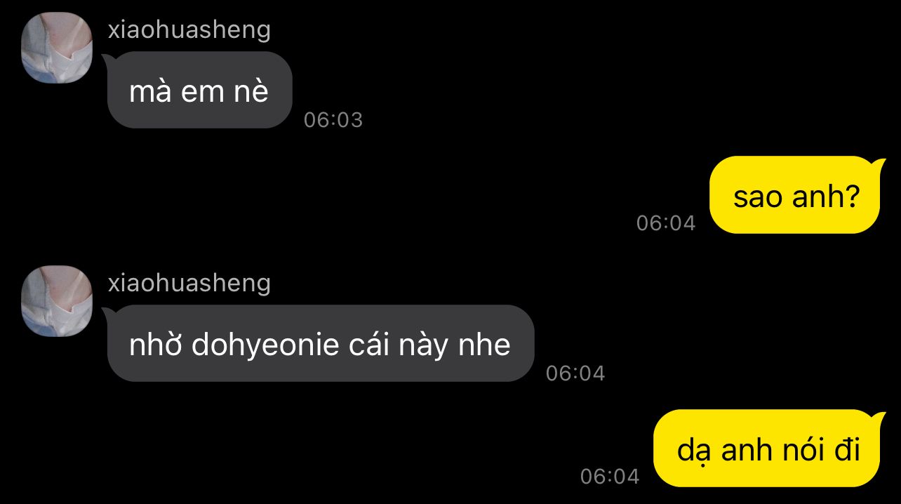The image size is (901, 504).
Task: Tap the yellow 'dạ anh nói đi' bubble
Action: coord(768,448)
